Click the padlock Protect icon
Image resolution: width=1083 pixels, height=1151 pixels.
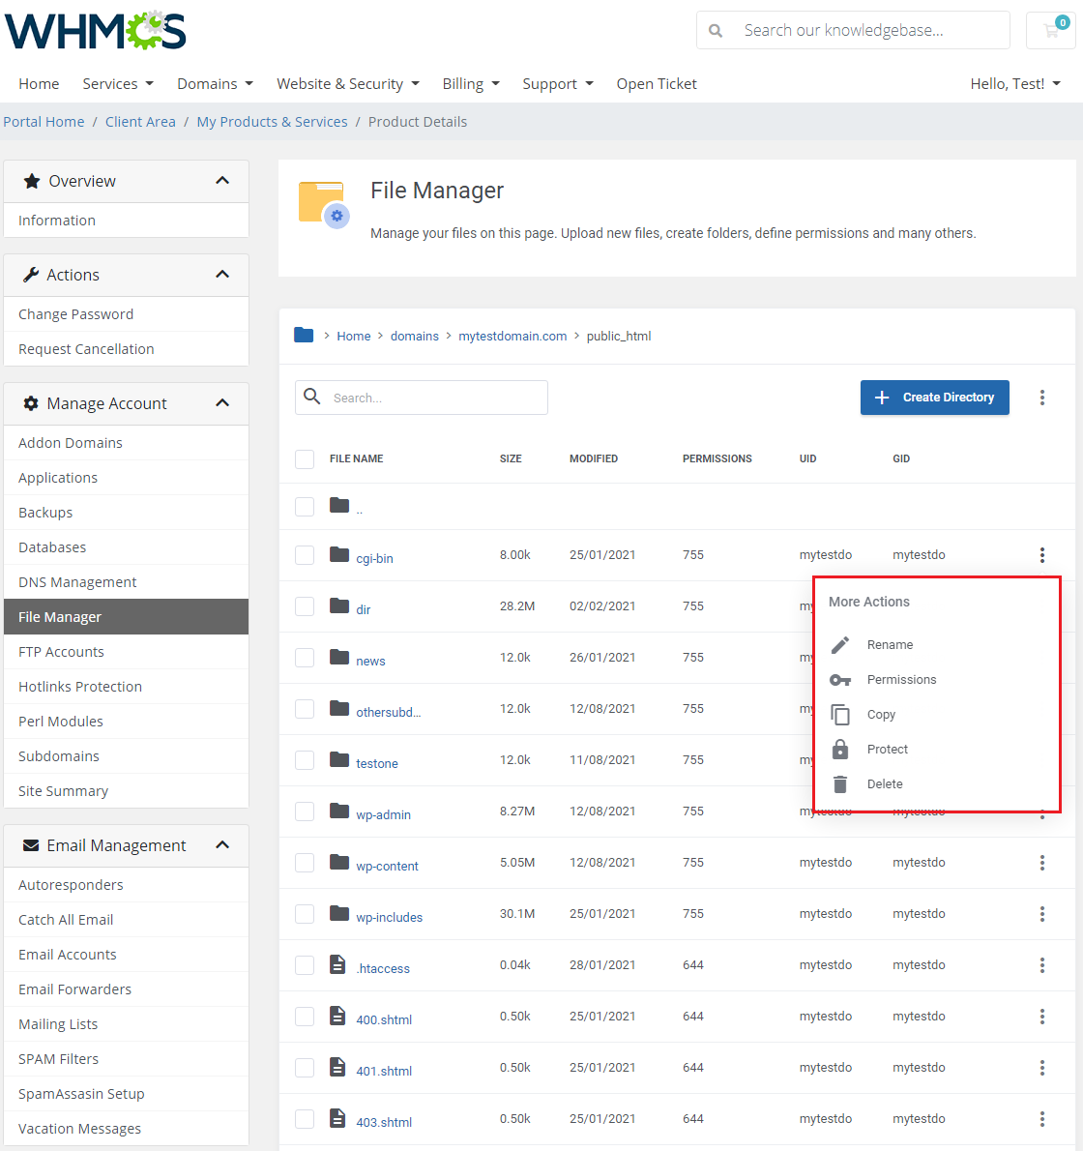[x=840, y=750]
